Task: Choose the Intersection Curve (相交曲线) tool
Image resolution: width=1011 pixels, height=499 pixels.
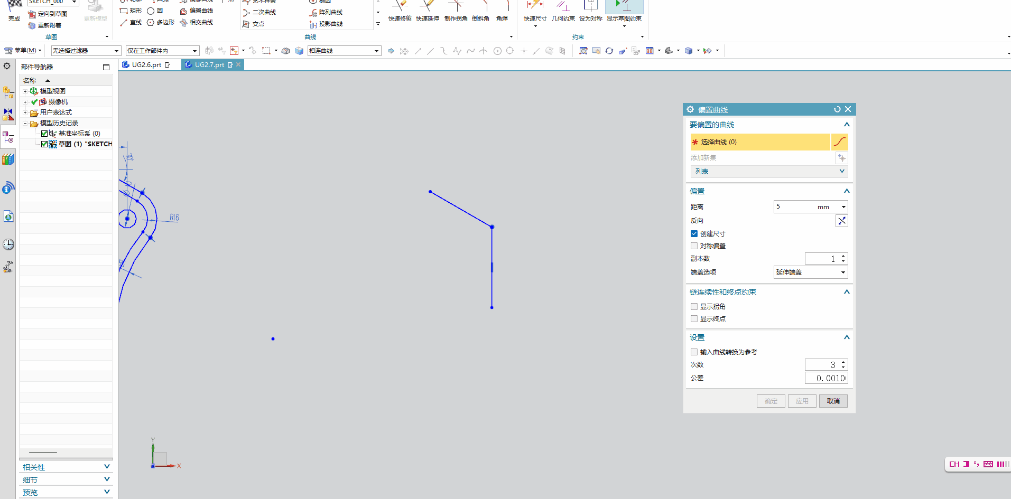Action: [196, 22]
